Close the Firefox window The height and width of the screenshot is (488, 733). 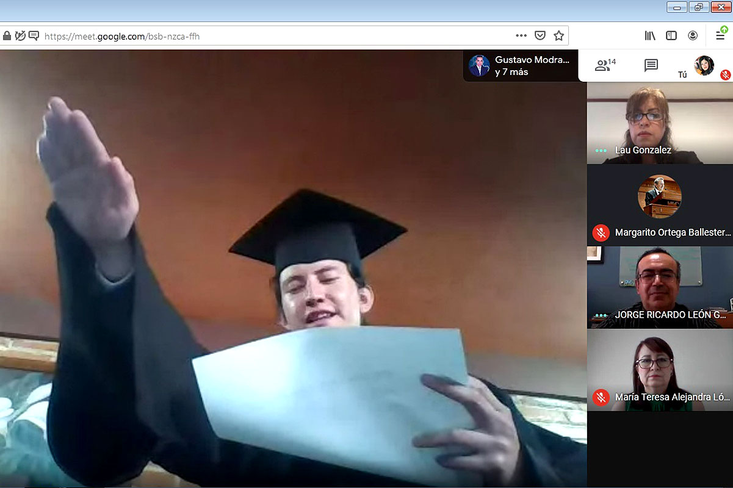pos(721,7)
